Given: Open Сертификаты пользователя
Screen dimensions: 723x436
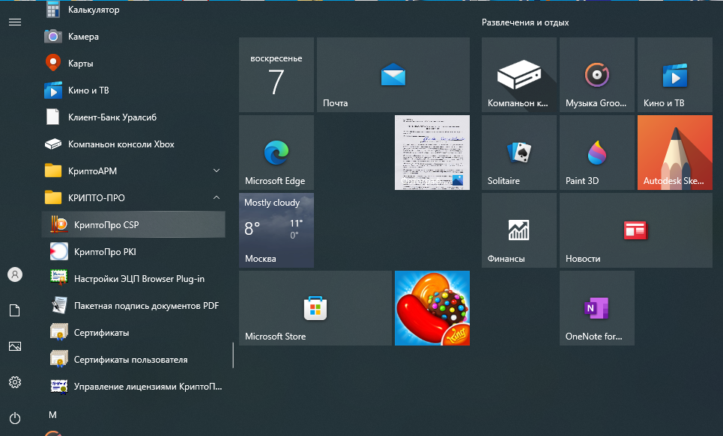Looking at the screenshot, I should click(133, 360).
